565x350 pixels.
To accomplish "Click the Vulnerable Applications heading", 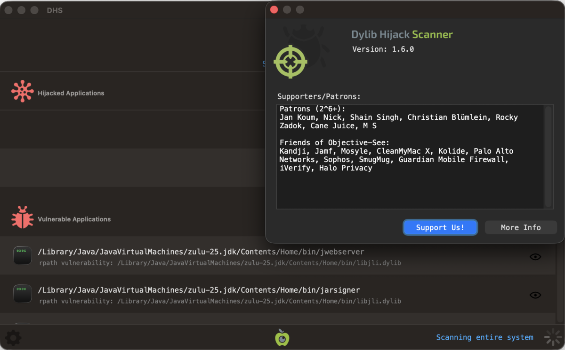I will (x=74, y=219).
